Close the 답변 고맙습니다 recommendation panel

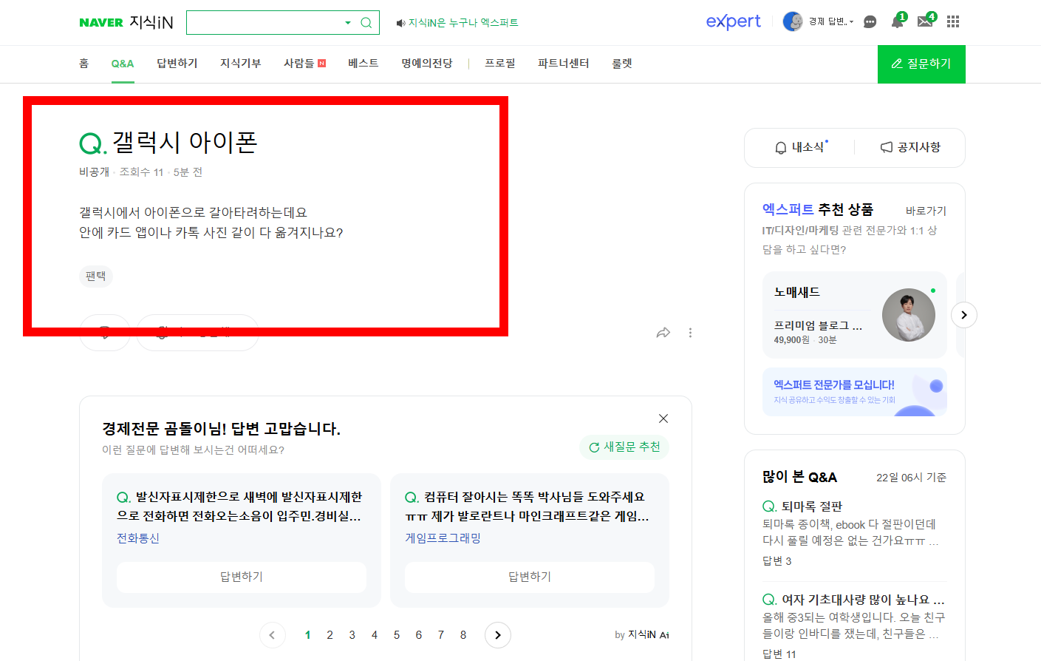(x=663, y=418)
